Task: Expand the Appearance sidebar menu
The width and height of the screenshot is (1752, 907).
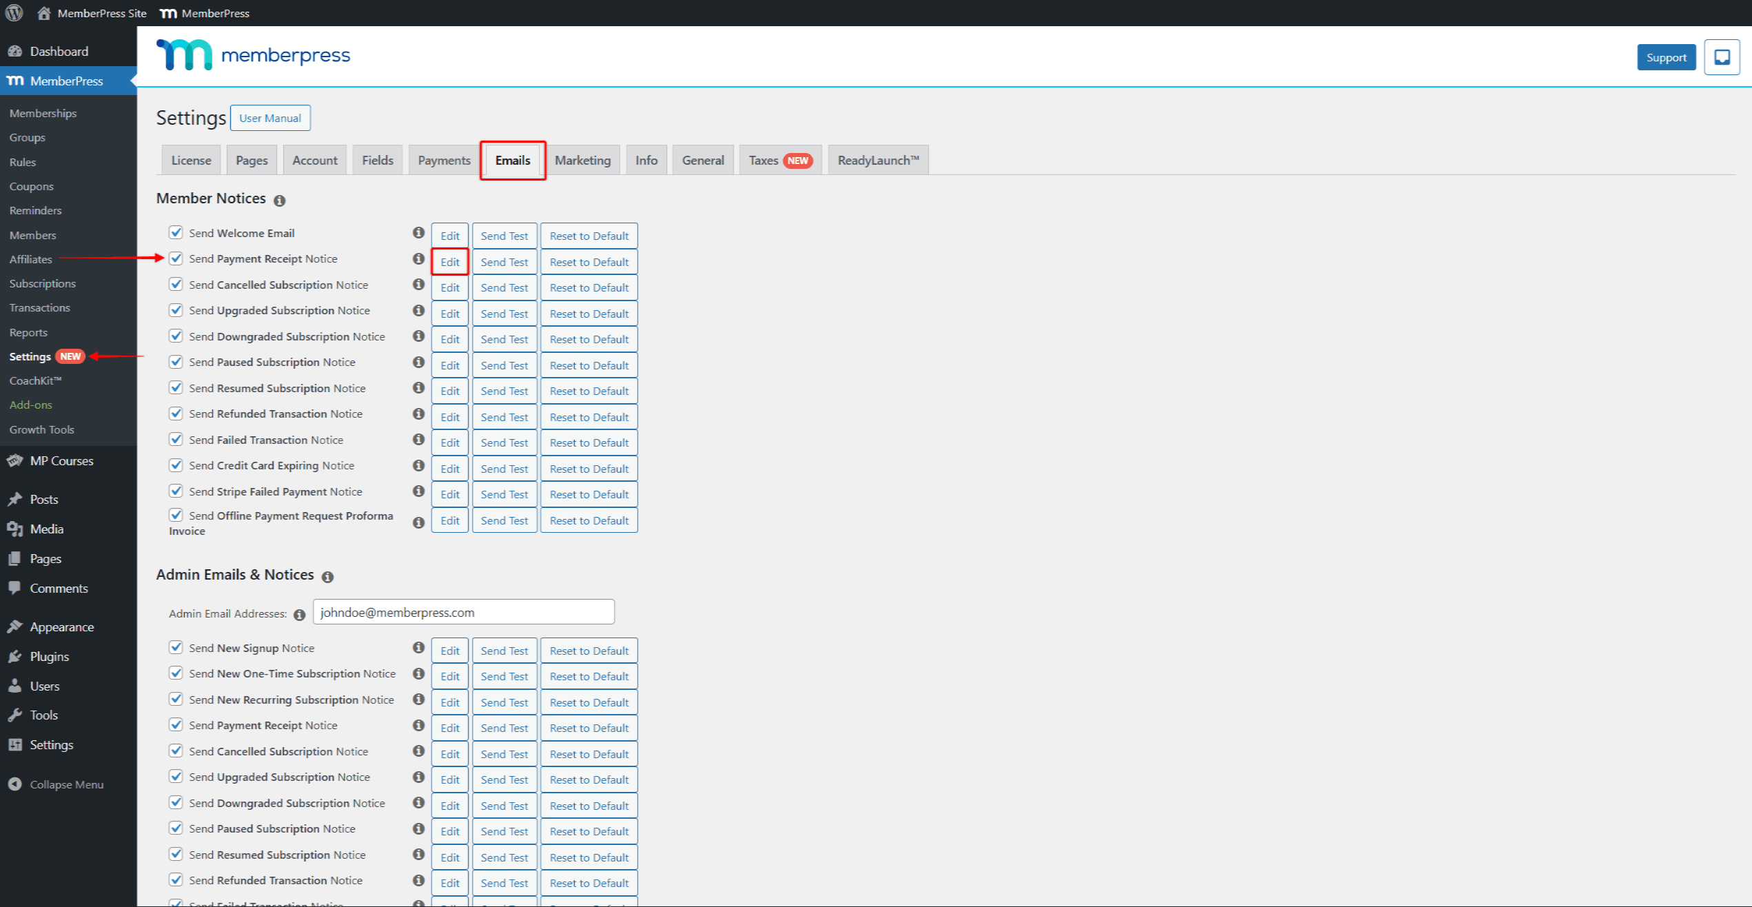Action: pos(61,627)
